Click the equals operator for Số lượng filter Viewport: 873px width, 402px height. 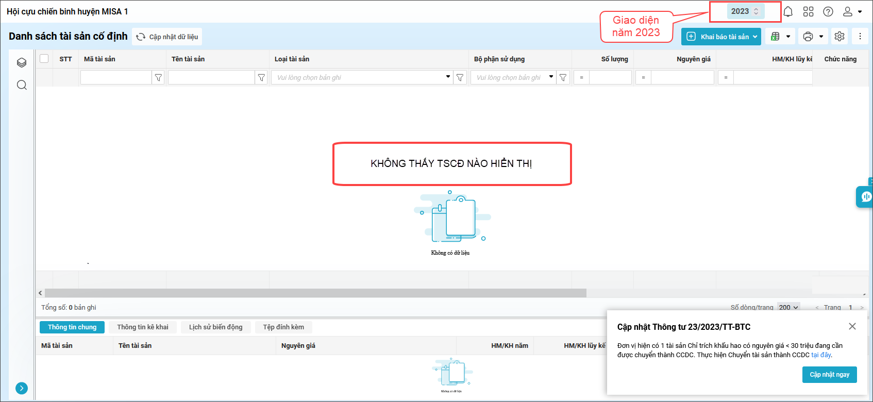click(581, 77)
